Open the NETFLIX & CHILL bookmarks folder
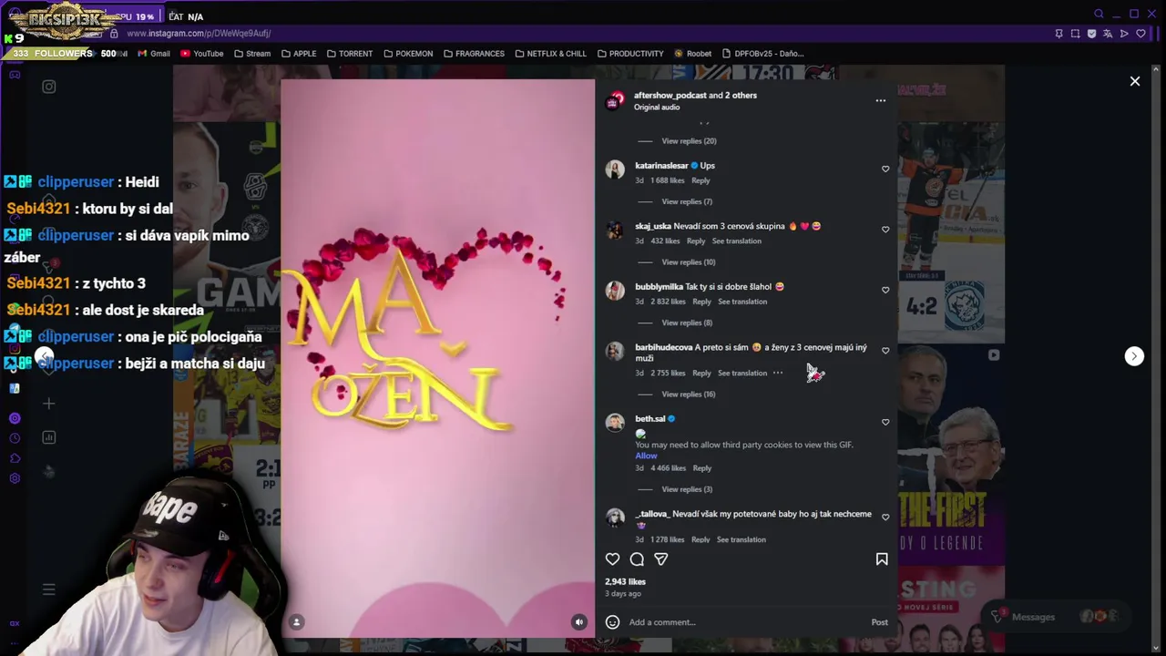Viewport: 1166px width, 656px height. click(x=550, y=54)
